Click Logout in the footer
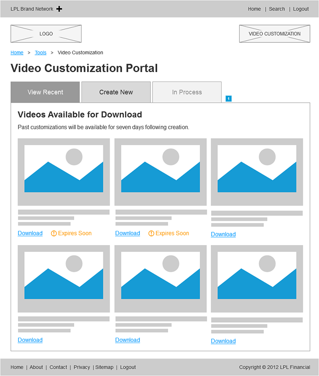This screenshot has height=376, width=319. (128, 367)
